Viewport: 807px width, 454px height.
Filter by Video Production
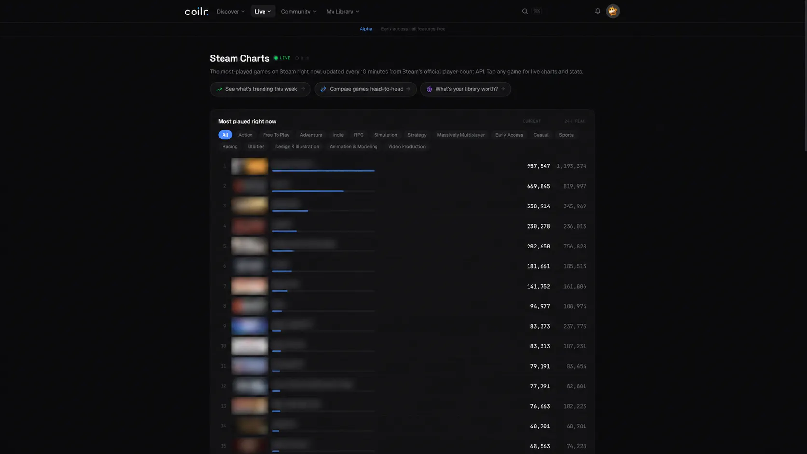(x=406, y=147)
